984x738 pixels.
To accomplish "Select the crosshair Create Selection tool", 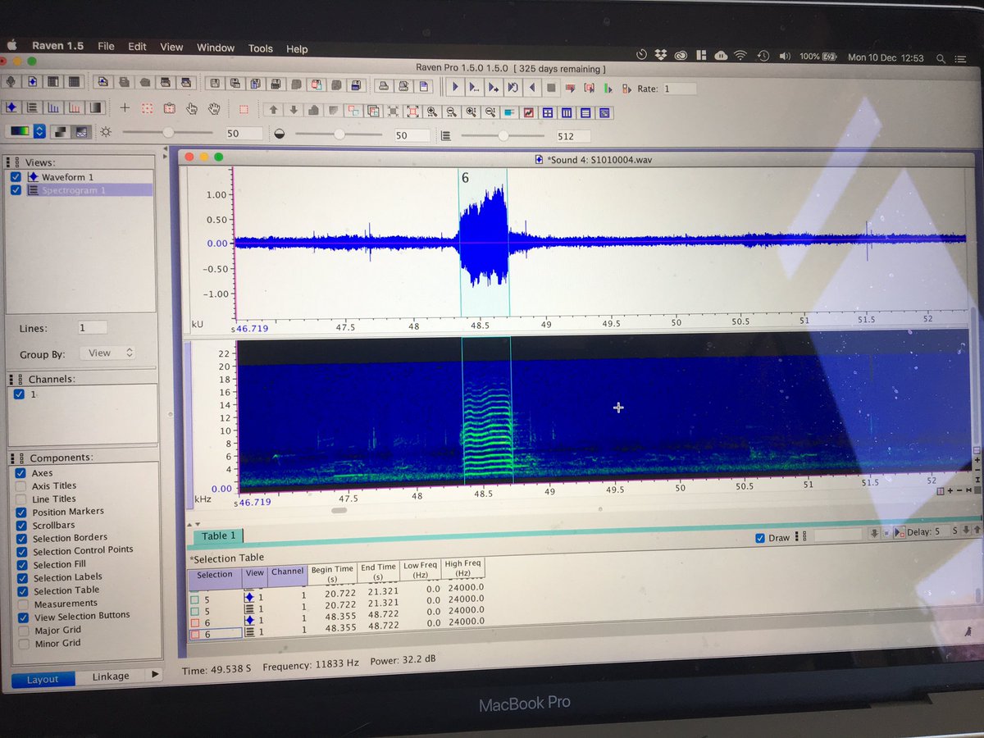I will point(125,107).
